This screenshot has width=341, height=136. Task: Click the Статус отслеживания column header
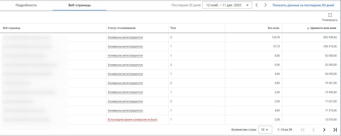(122, 28)
